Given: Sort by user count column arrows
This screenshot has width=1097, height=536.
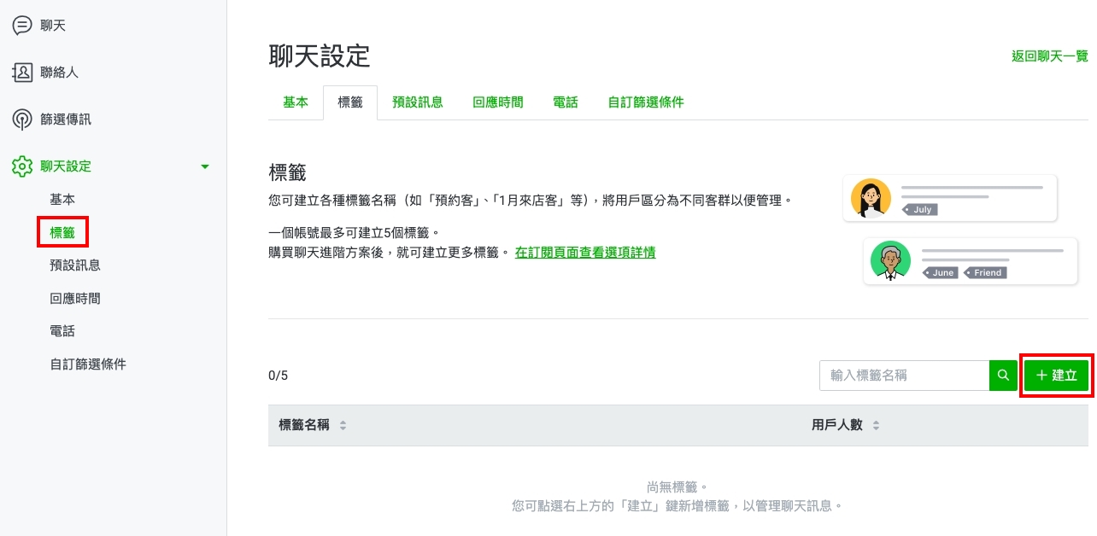Looking at the screenshot, I should [x=876, y=425].
